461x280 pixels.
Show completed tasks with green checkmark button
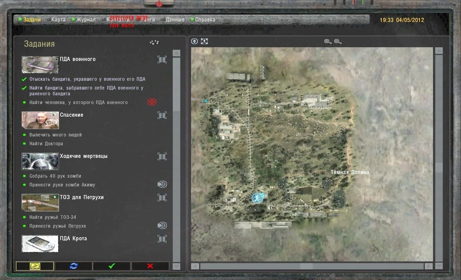click(112, 266)
